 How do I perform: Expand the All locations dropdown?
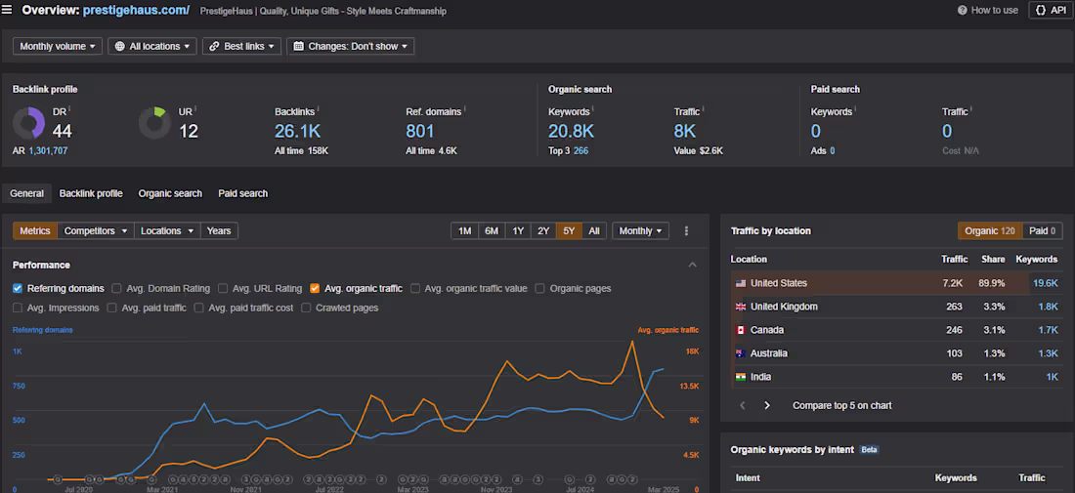(x=152, y=46)
